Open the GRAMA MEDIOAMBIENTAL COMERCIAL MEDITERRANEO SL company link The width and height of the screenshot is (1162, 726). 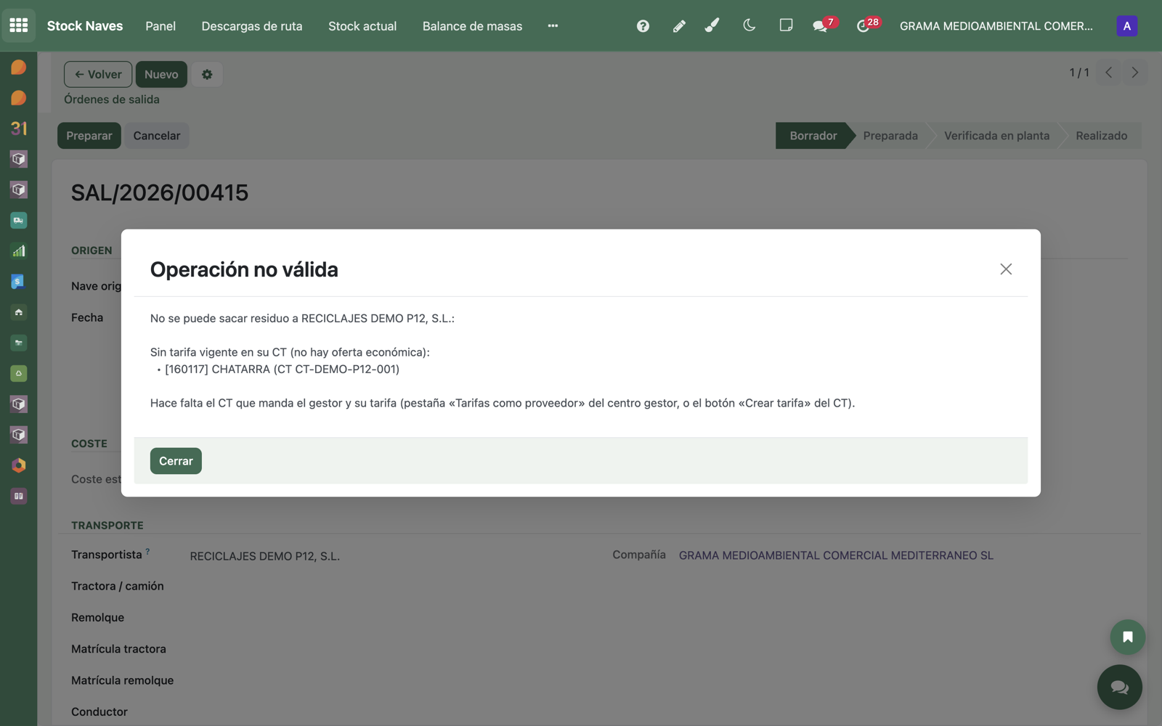[x=836, y=555]
